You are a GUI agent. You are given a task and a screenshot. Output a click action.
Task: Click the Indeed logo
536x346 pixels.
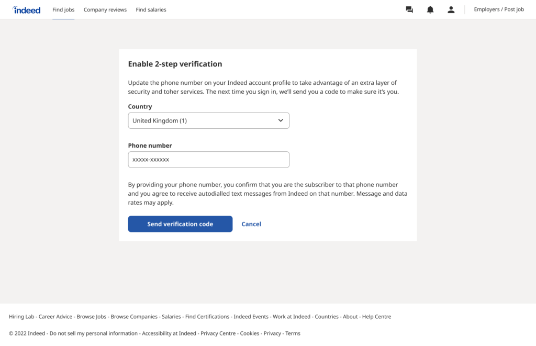26,9
